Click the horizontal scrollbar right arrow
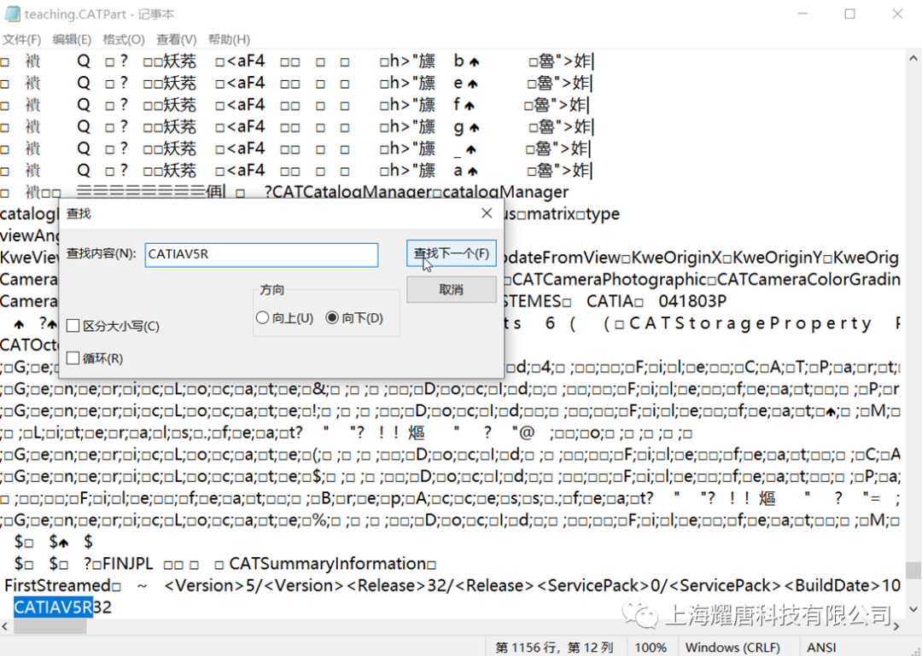The height and width of the screenshot is (656, 922). pyautogui.click(x=896, y=627)
